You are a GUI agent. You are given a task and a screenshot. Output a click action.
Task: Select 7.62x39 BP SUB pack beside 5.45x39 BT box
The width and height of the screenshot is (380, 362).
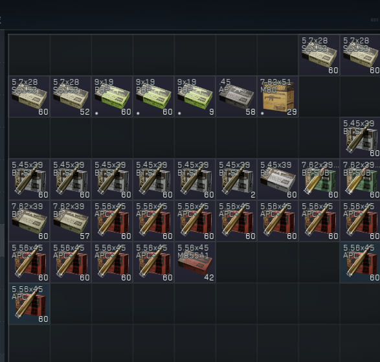(x=319, y=179)
